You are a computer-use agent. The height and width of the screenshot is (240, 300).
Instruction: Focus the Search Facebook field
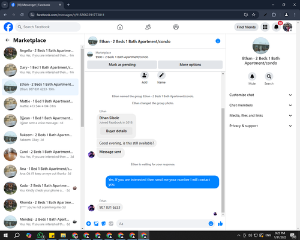pos(48,27)
